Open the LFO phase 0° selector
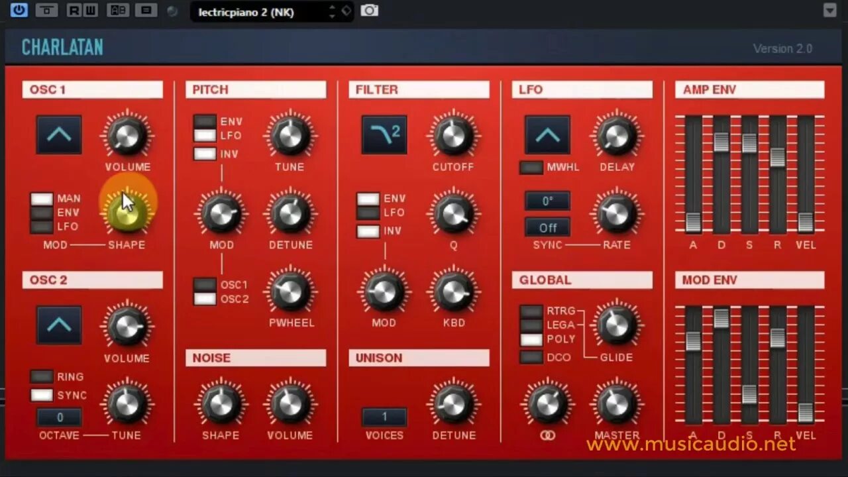848x477 pixels. click(x=547, y=201)
